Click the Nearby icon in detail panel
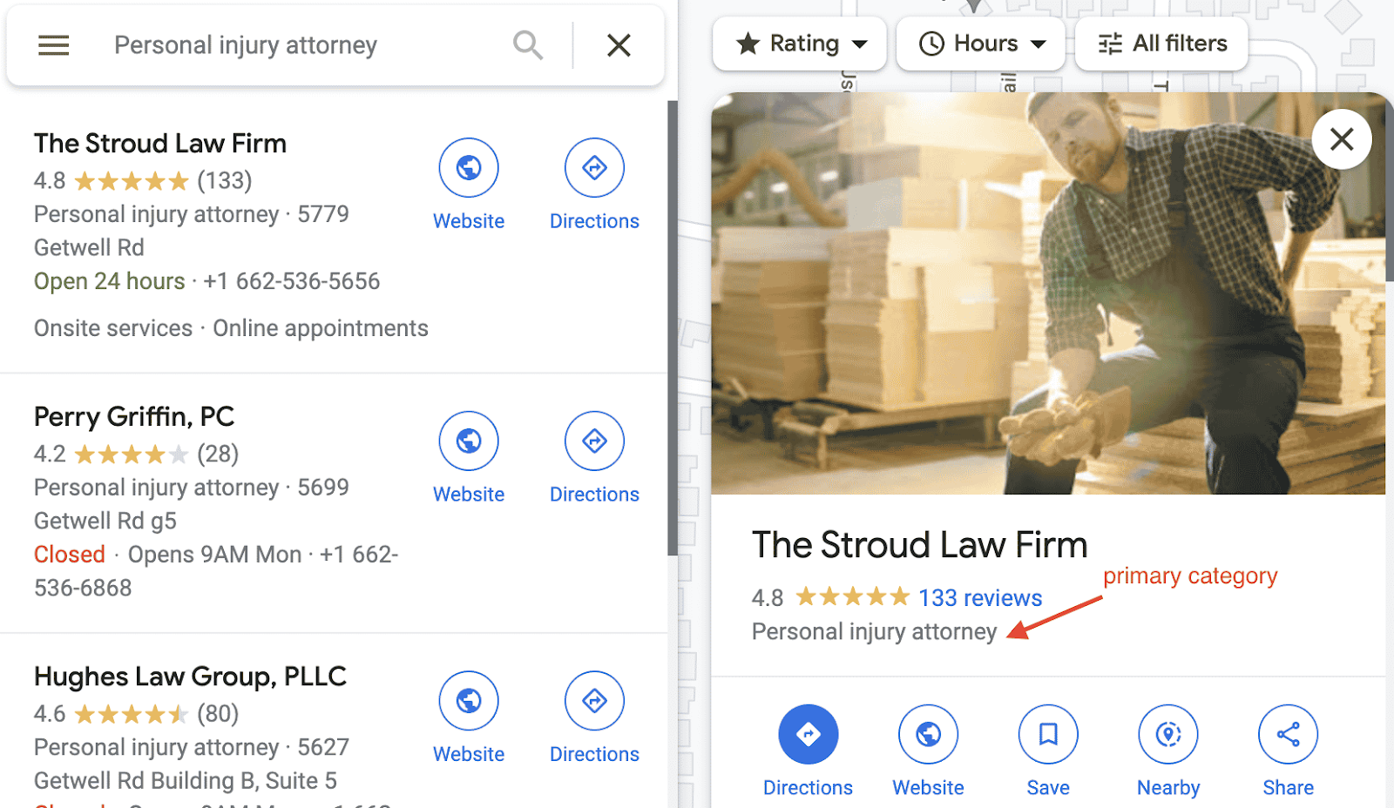Screen dimensions: 1394x808 (1168, 735)
